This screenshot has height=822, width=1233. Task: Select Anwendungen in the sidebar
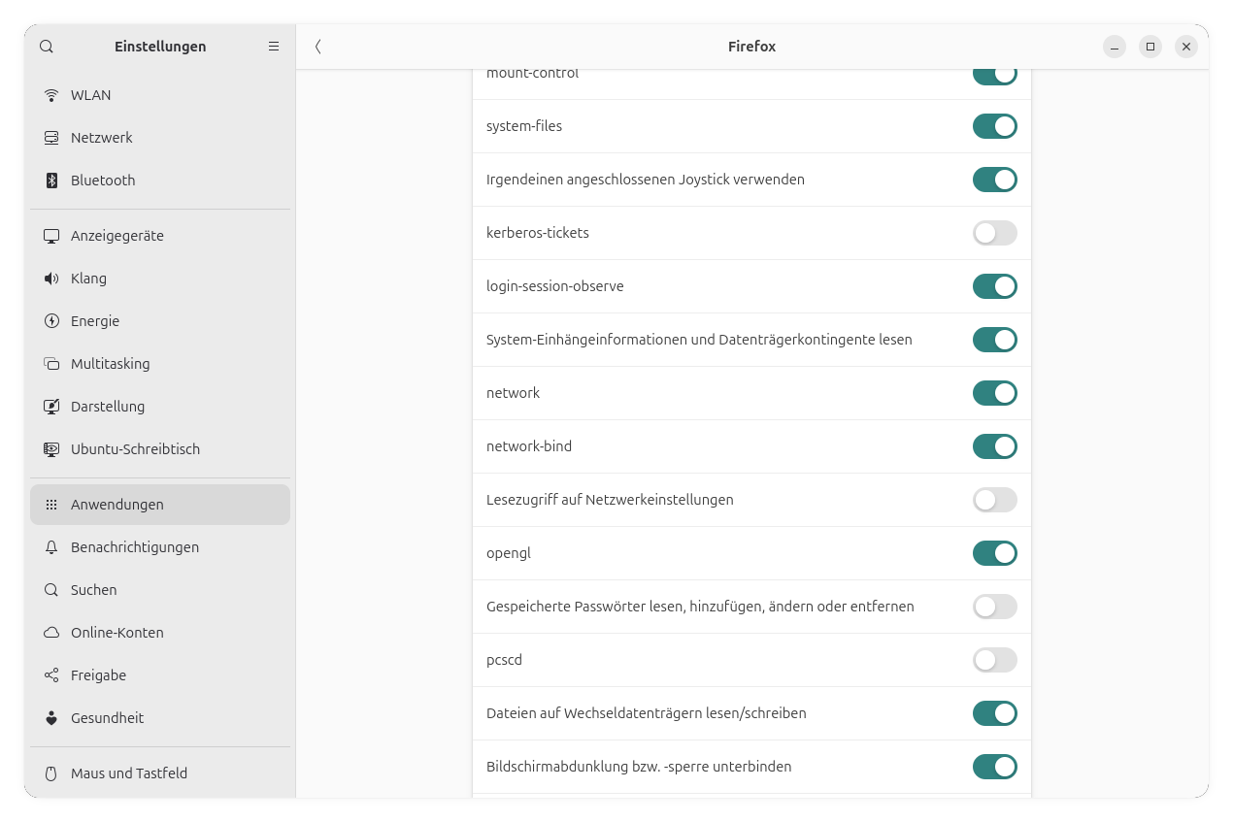[160, 505]
